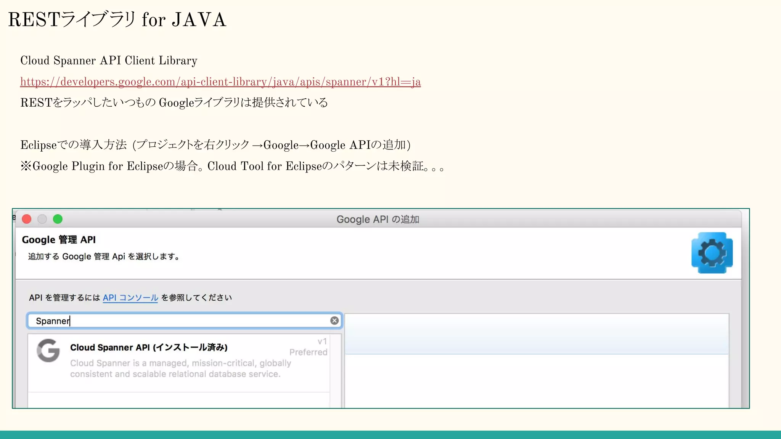Click the Google API の追加 title bar
This screenshot has height=439, width=781.
pyautogui.click(x=378, y=219)
